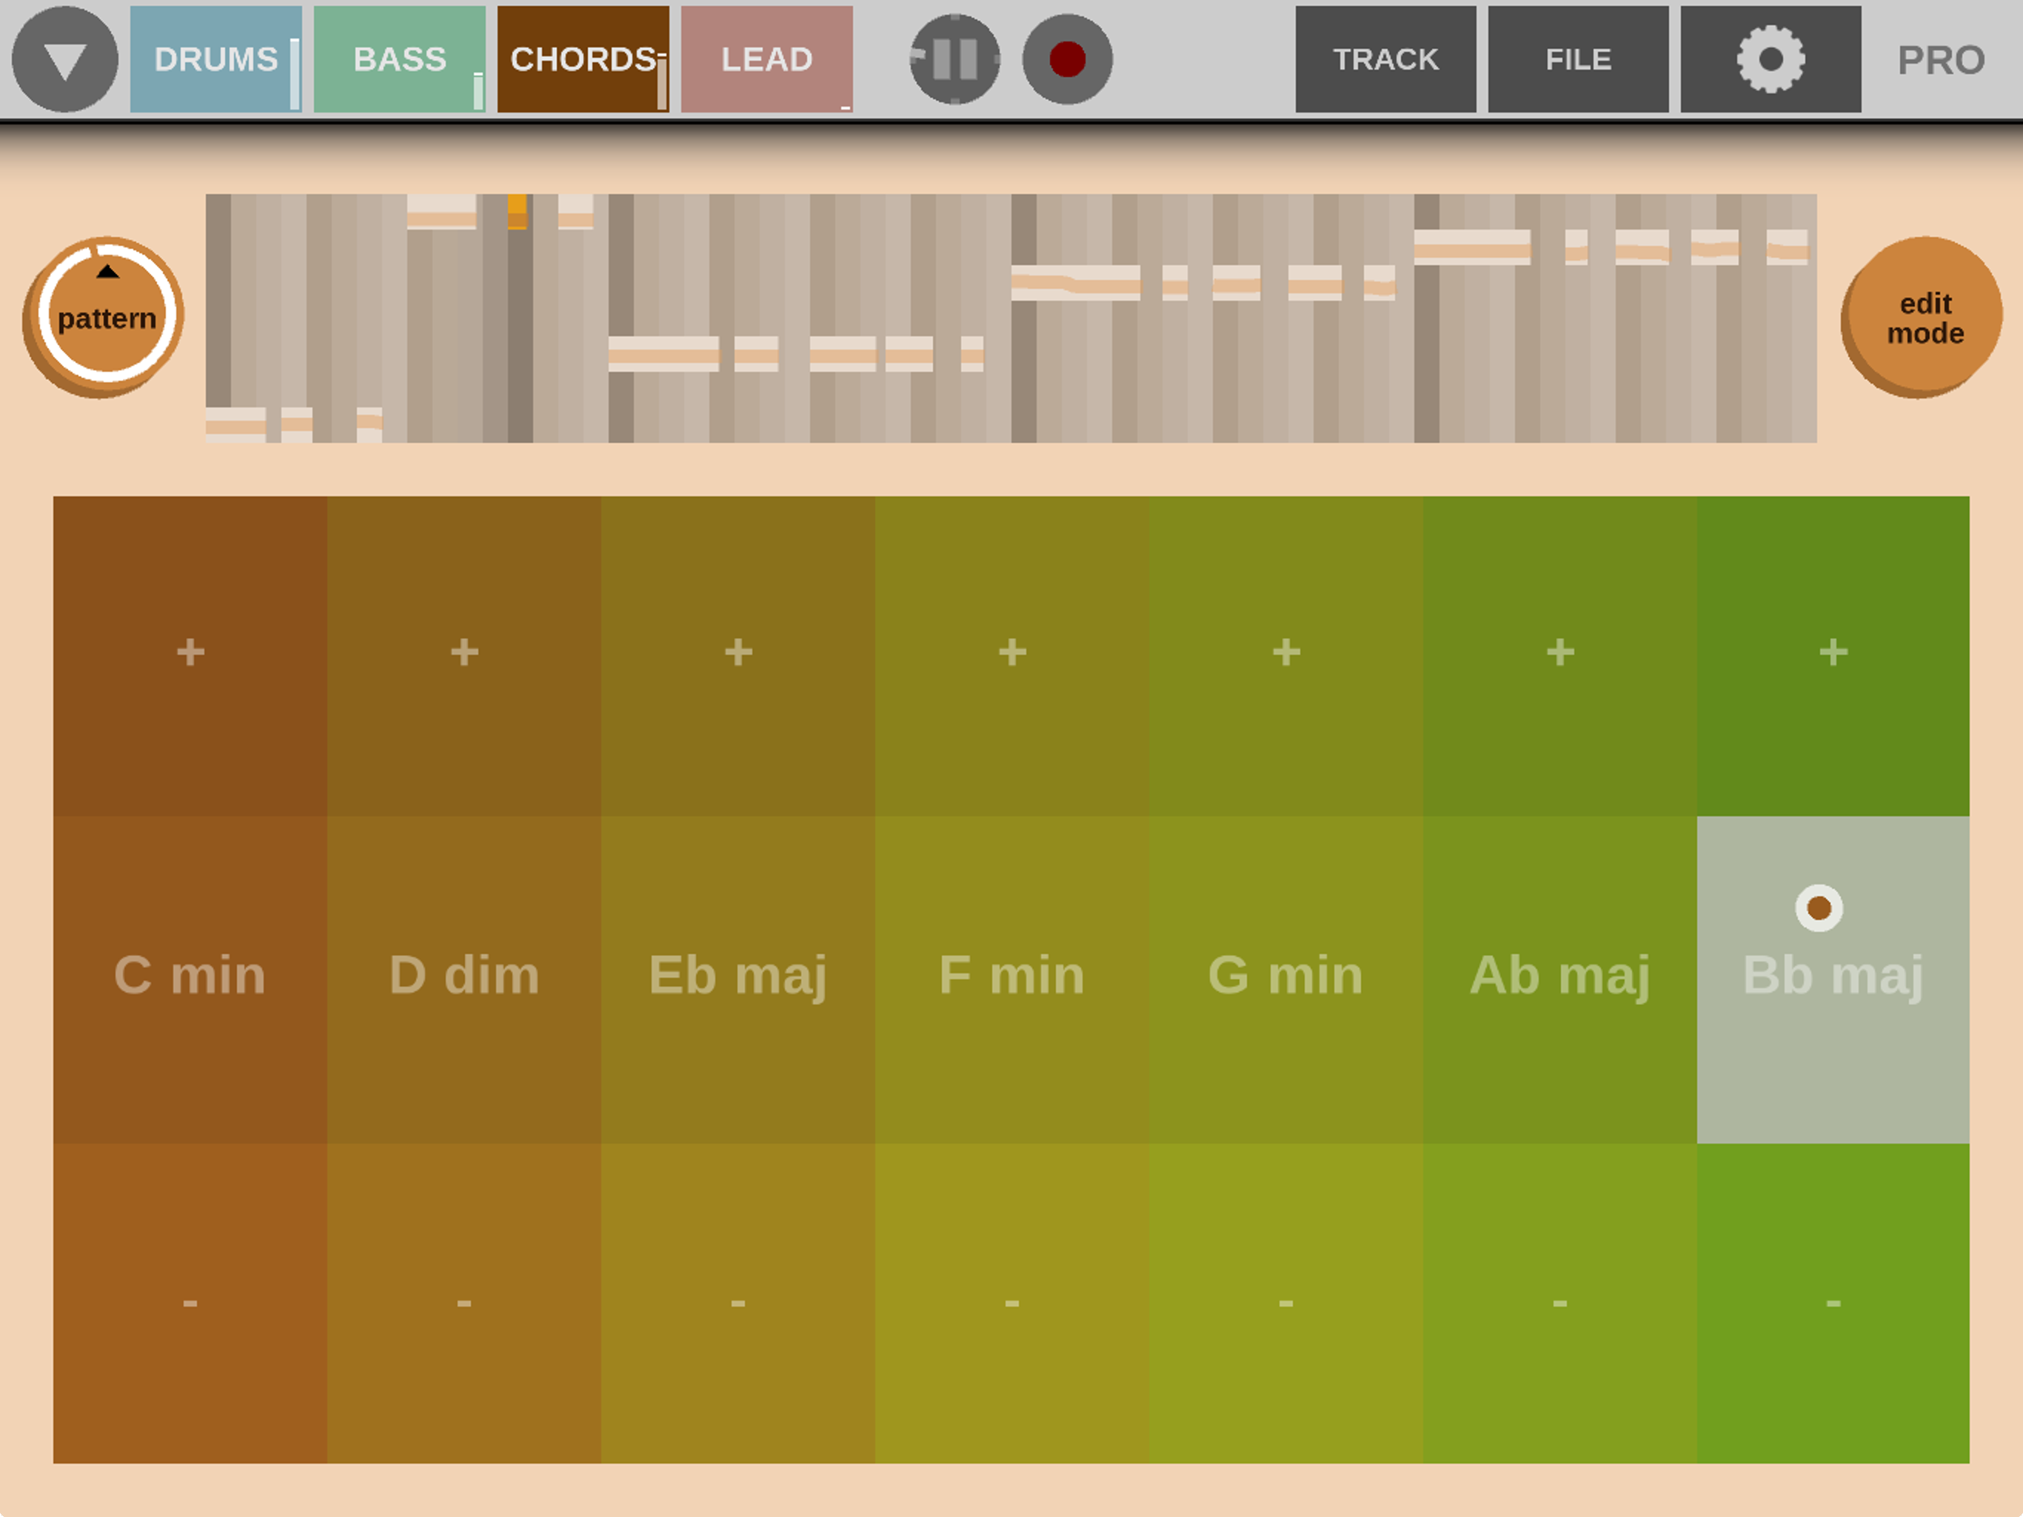2023x1517 pixels.
Task: Play the Ab maj chord pad
Action: (1560, 979)
